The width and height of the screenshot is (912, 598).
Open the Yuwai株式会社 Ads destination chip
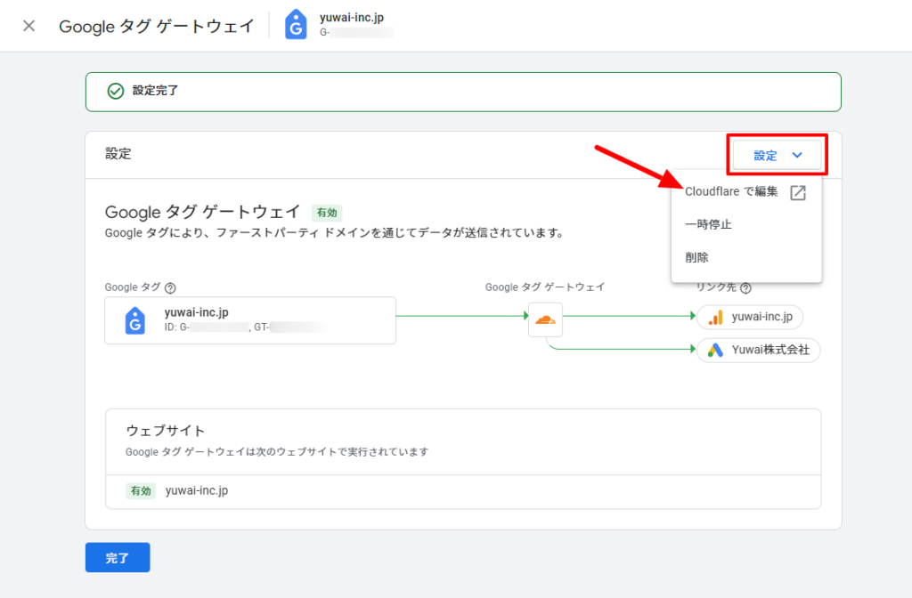click(759, 350)
